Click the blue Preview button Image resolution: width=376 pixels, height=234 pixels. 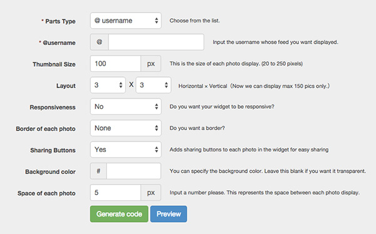169,214
